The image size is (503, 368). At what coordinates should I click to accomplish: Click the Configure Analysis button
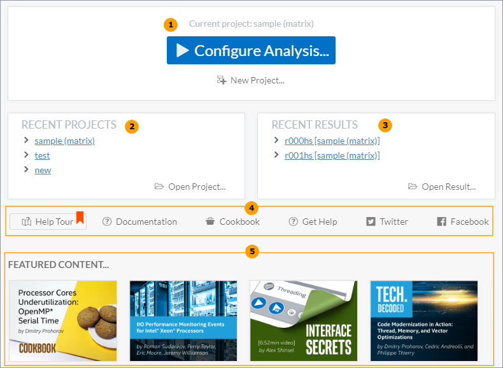(251, 50)
